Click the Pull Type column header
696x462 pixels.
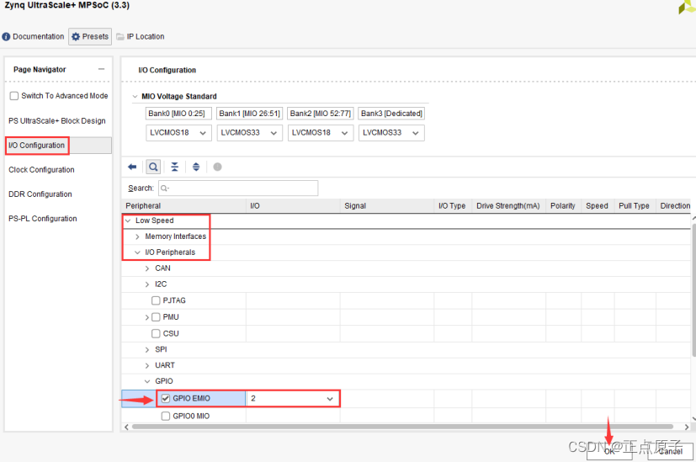(x=635, y=205)
